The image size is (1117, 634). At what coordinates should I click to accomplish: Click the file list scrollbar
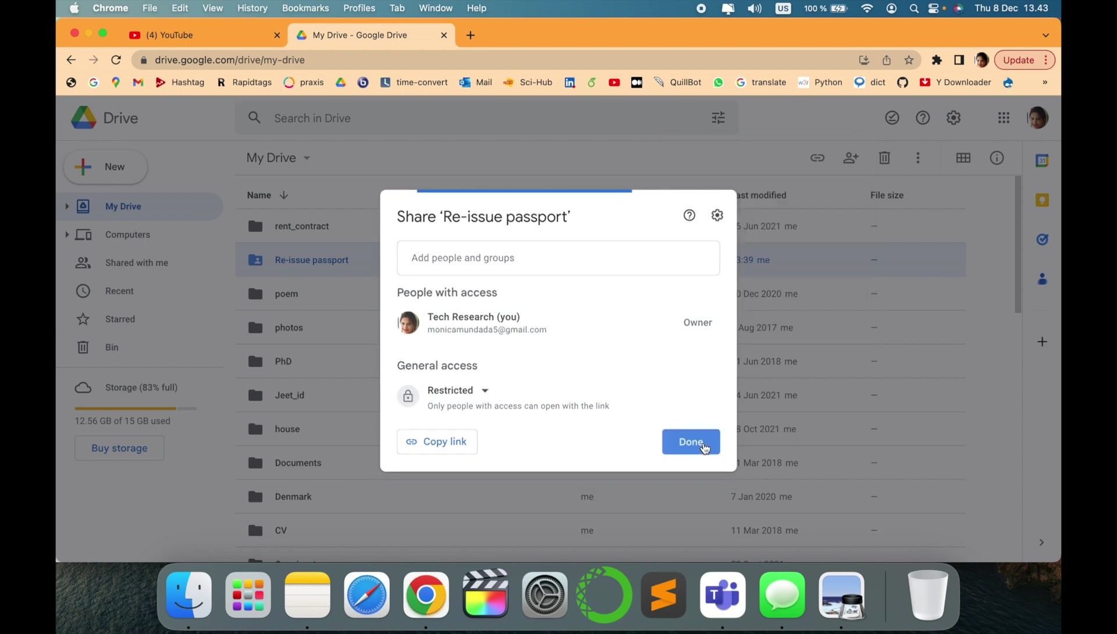[1018, 244]
